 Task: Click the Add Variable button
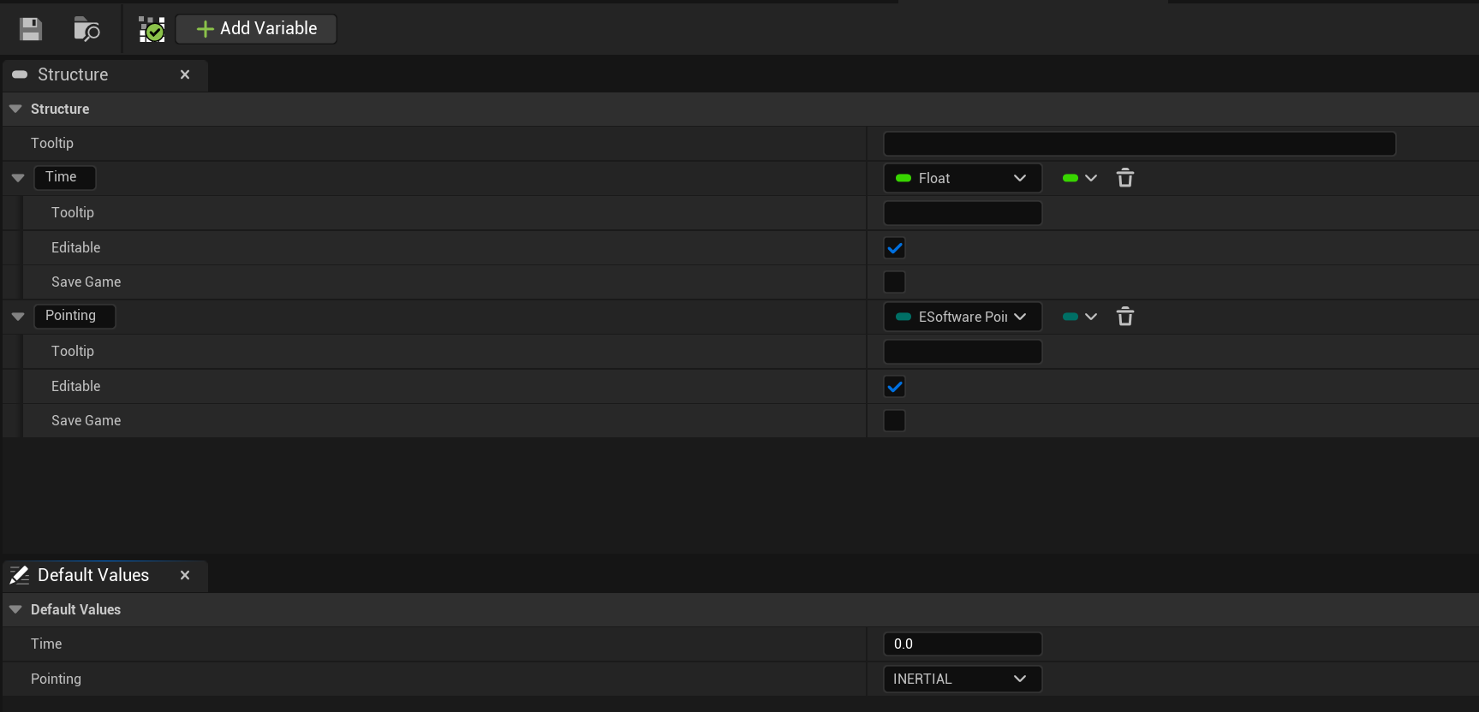256,29
